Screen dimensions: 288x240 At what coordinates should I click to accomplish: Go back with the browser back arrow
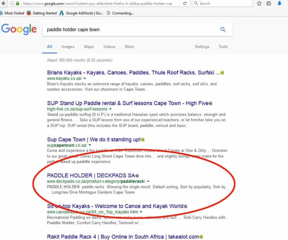tap(3, 3)
